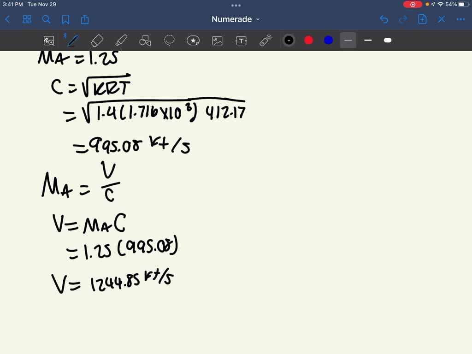This screenshot has width=472, height=354.
Task: Open the Numerade document title dropdown
Action: 236,19
